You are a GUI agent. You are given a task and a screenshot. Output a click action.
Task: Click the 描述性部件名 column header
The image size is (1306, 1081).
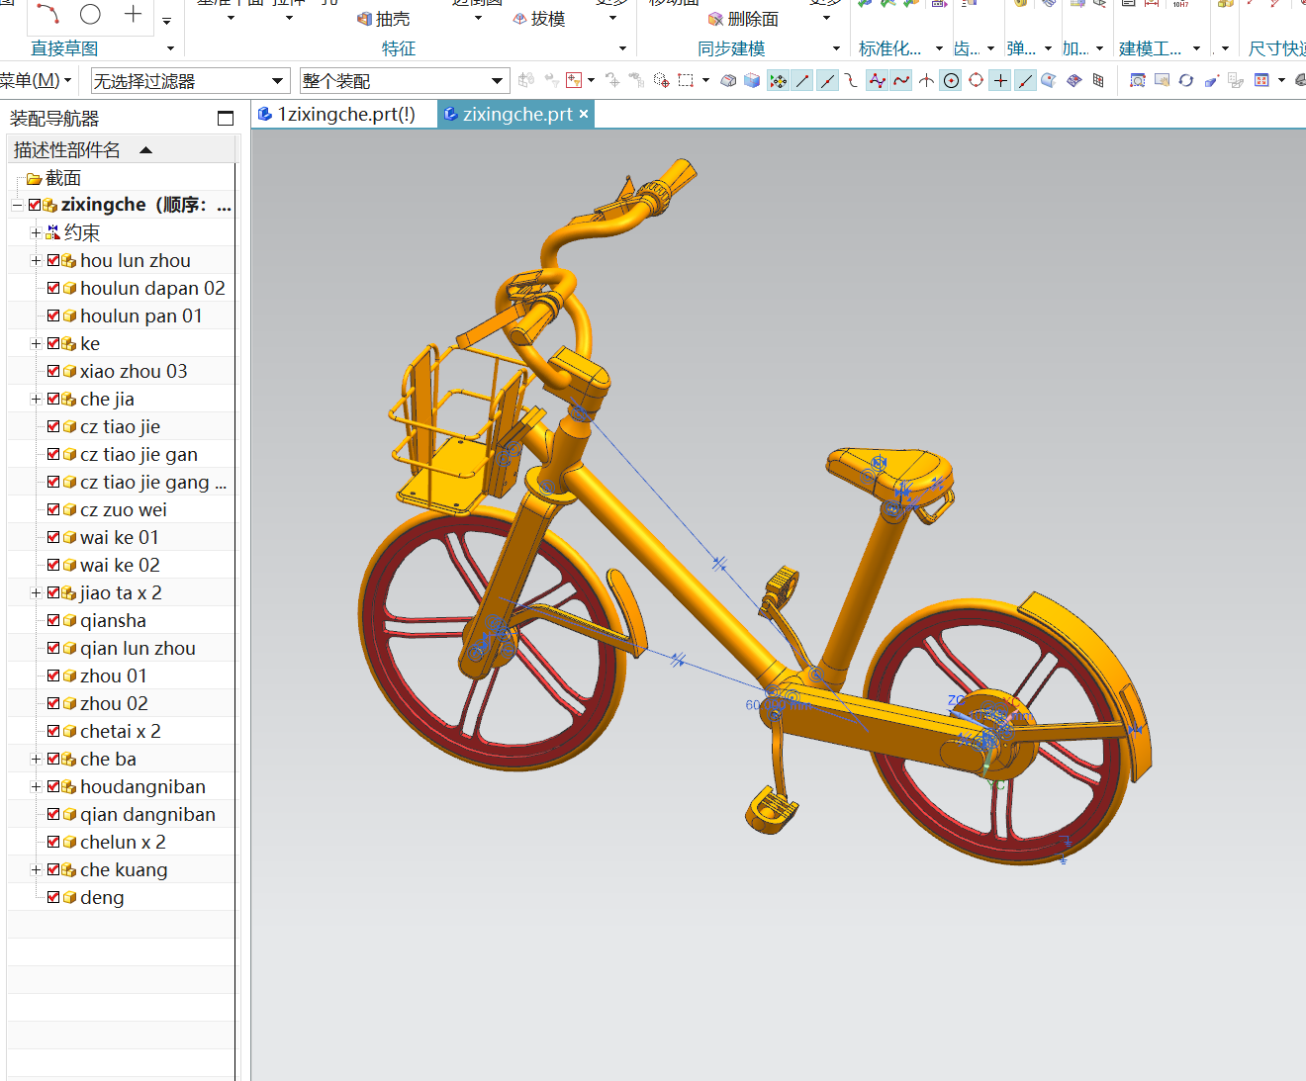[x=67, y=150]
